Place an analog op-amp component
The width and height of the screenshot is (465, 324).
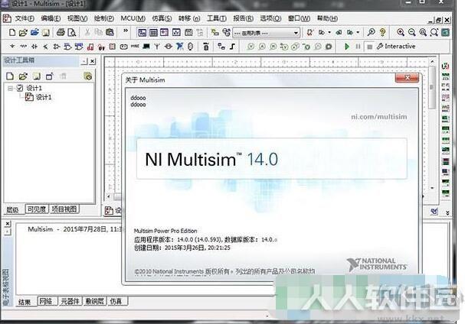point(57,47)
